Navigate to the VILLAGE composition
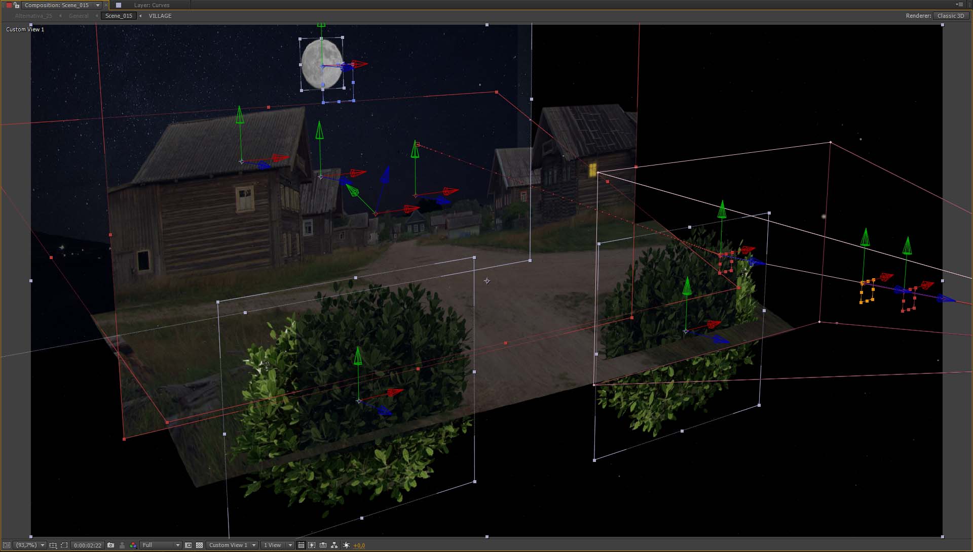Viewport: 973px width, 552px height. pos(160,16)
